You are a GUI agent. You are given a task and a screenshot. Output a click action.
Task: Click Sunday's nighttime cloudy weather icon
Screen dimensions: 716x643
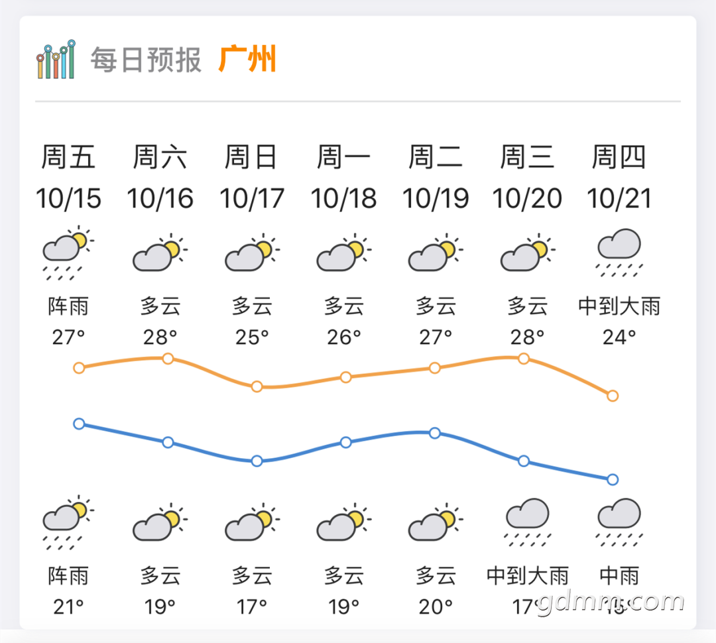coord(252,522)
